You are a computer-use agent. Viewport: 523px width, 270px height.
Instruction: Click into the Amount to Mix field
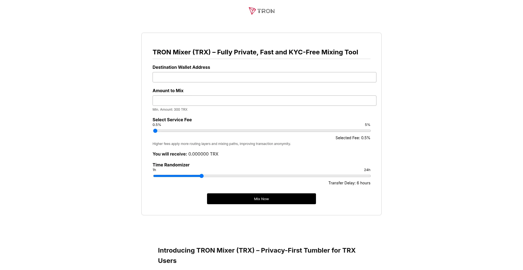pos(264,101)
